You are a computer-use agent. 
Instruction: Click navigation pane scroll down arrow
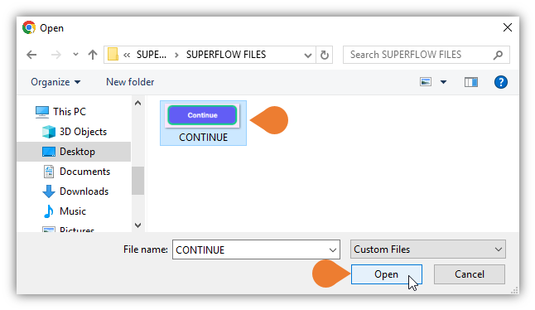point(137,225)
